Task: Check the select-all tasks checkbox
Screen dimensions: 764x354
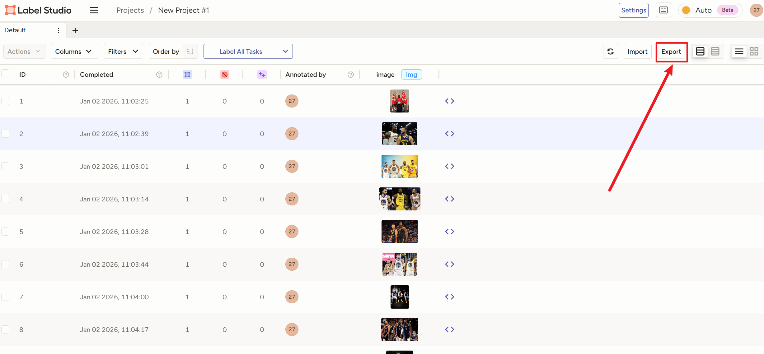Action: click(5, 74)
